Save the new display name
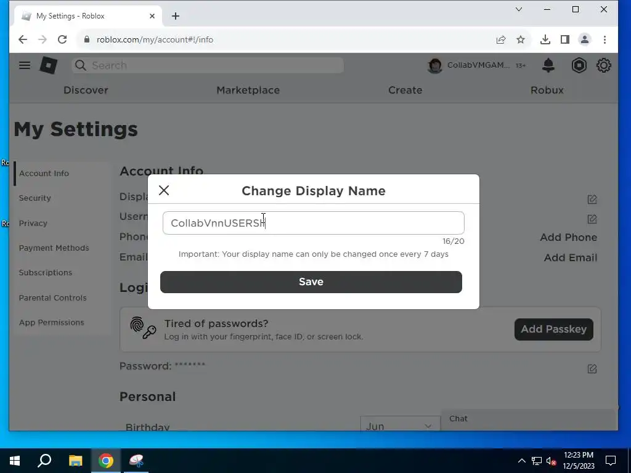The height and width of the screenshot is (473, 631). 311,281
